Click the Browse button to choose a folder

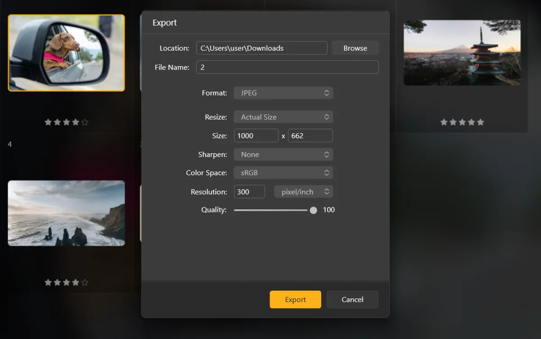tap(355, 48)
